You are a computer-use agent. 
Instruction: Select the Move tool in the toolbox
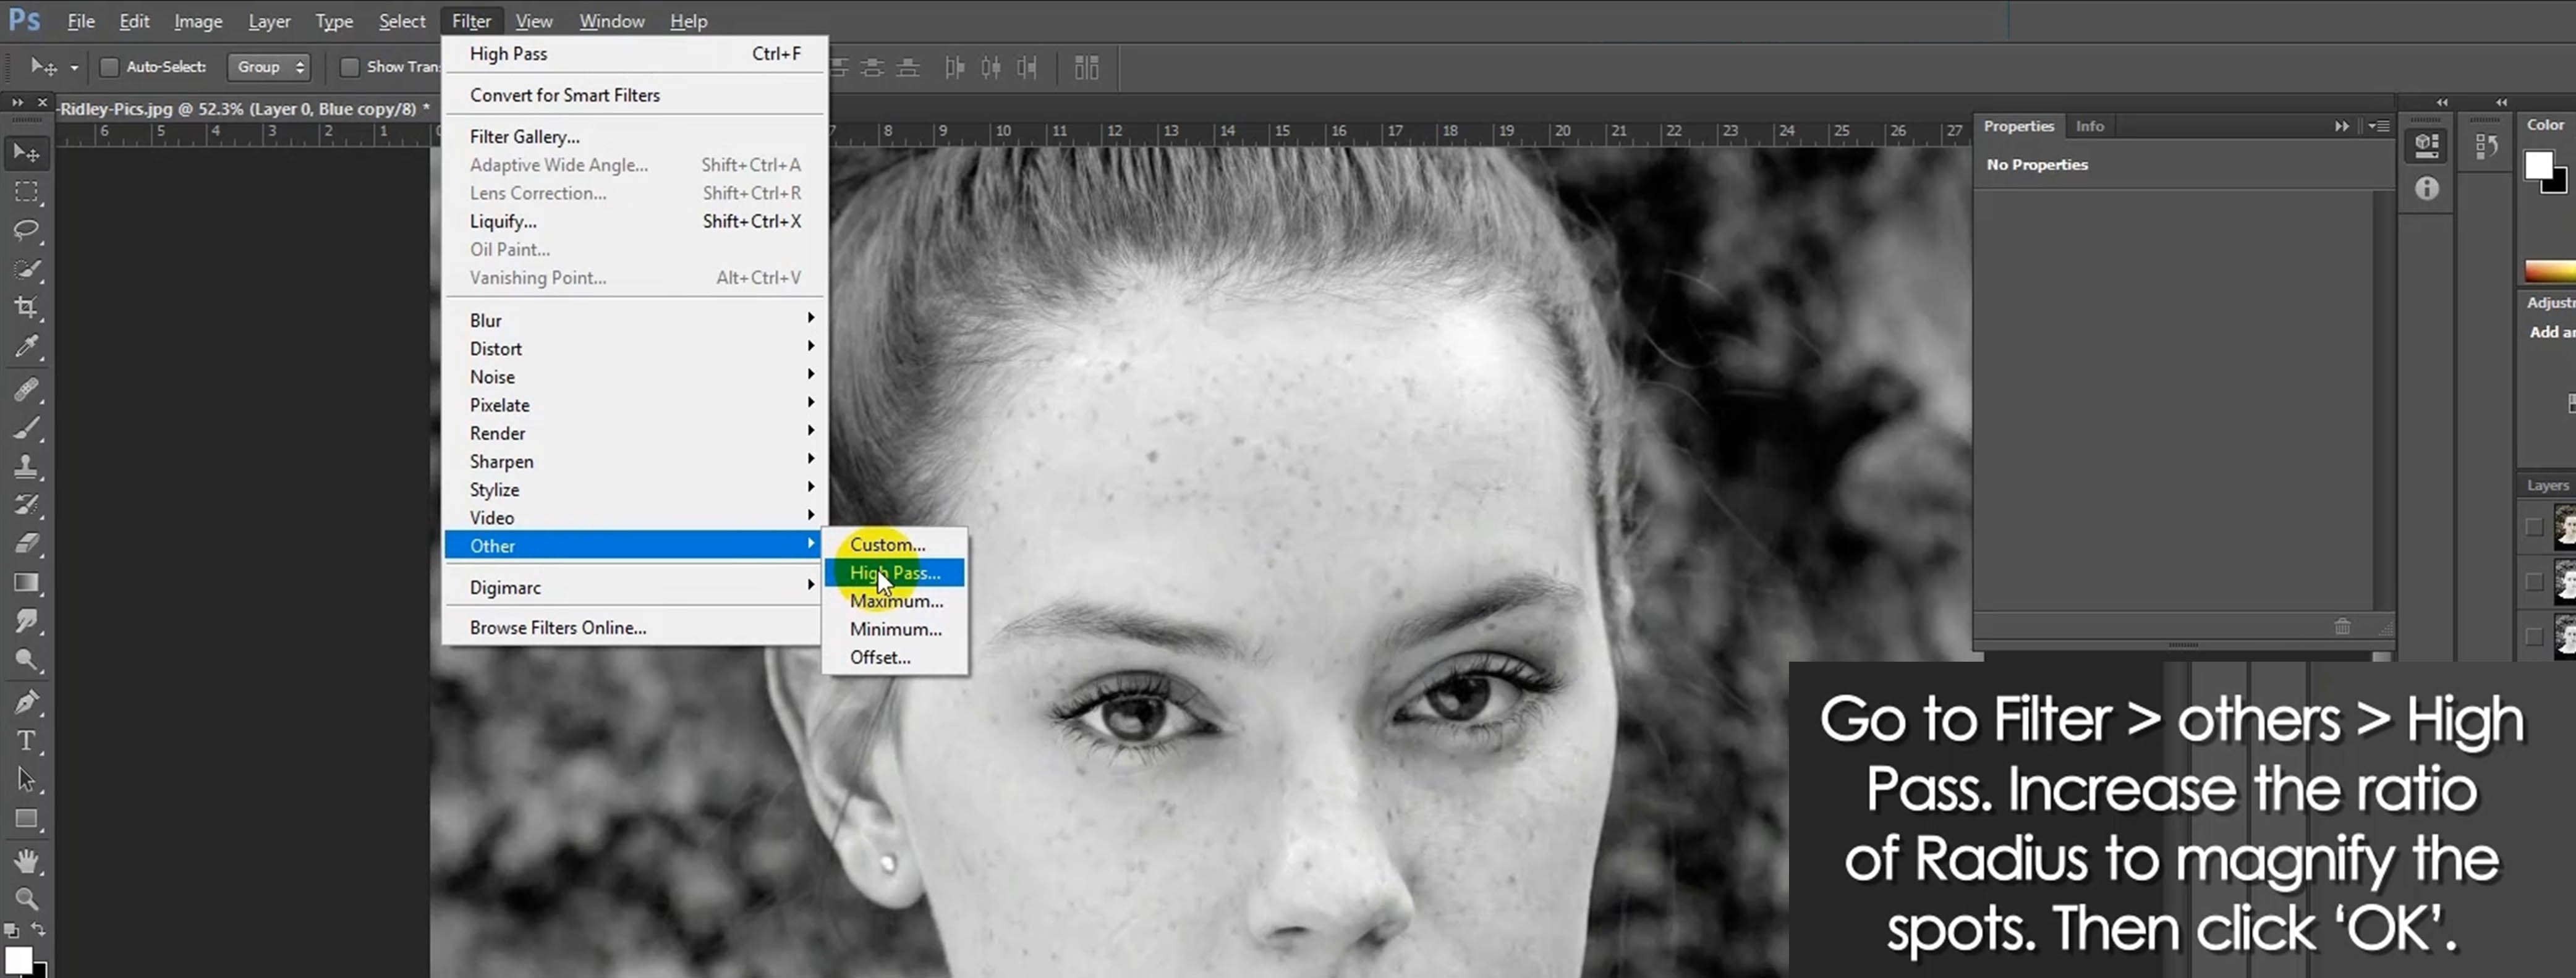point(26,153)
